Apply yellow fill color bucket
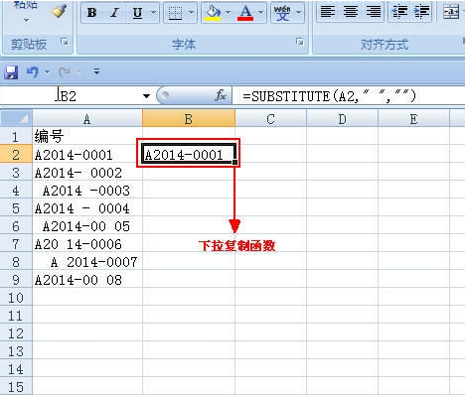This screenshot has height=395, width=465. point(214,13)
